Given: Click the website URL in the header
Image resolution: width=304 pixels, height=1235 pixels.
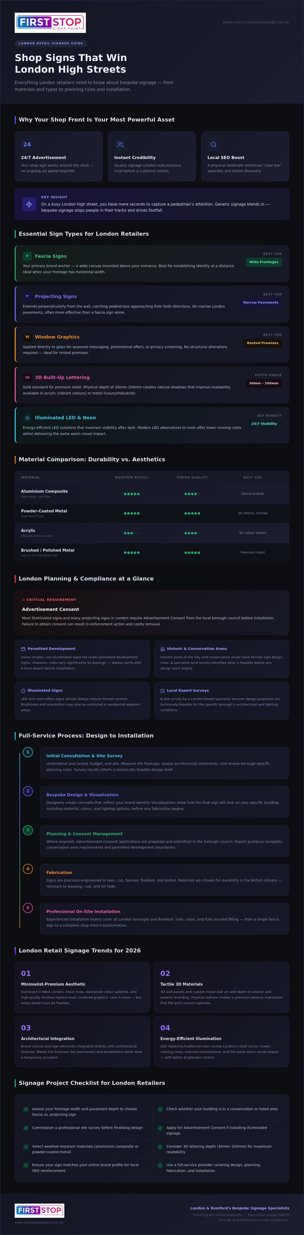Looking at the screenshot, I should click(x=256, y=23).
